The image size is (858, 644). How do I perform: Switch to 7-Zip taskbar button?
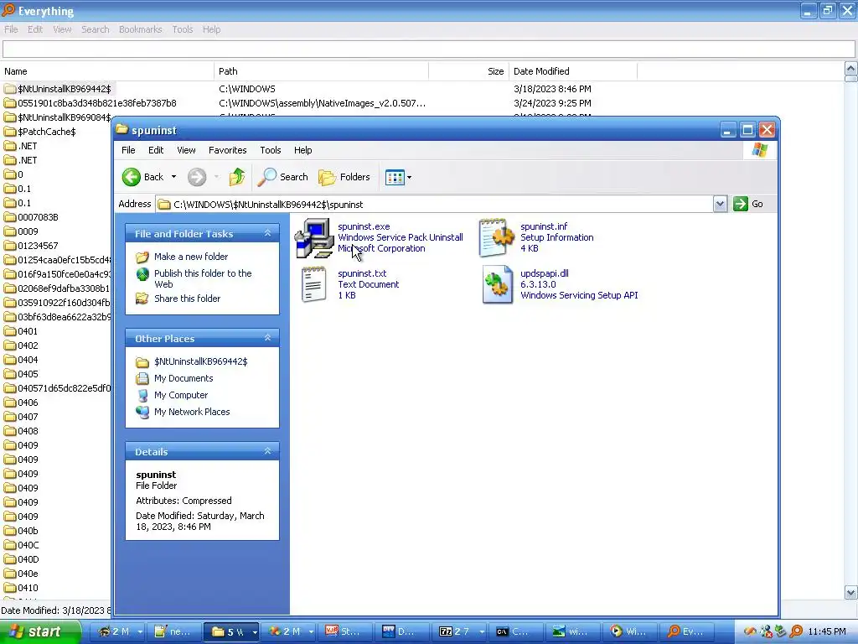coord(460,631)
